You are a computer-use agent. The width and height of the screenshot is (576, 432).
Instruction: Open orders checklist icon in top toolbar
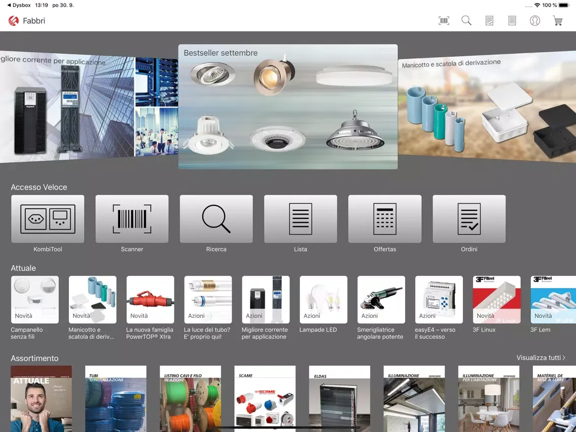[489, 21]
